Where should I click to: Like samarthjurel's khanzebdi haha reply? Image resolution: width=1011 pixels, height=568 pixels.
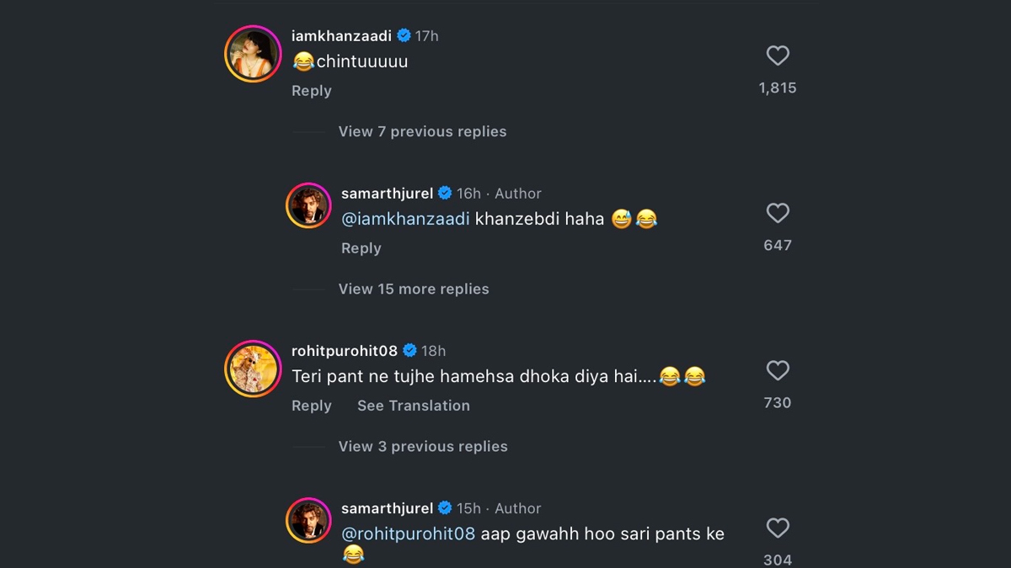778,213
